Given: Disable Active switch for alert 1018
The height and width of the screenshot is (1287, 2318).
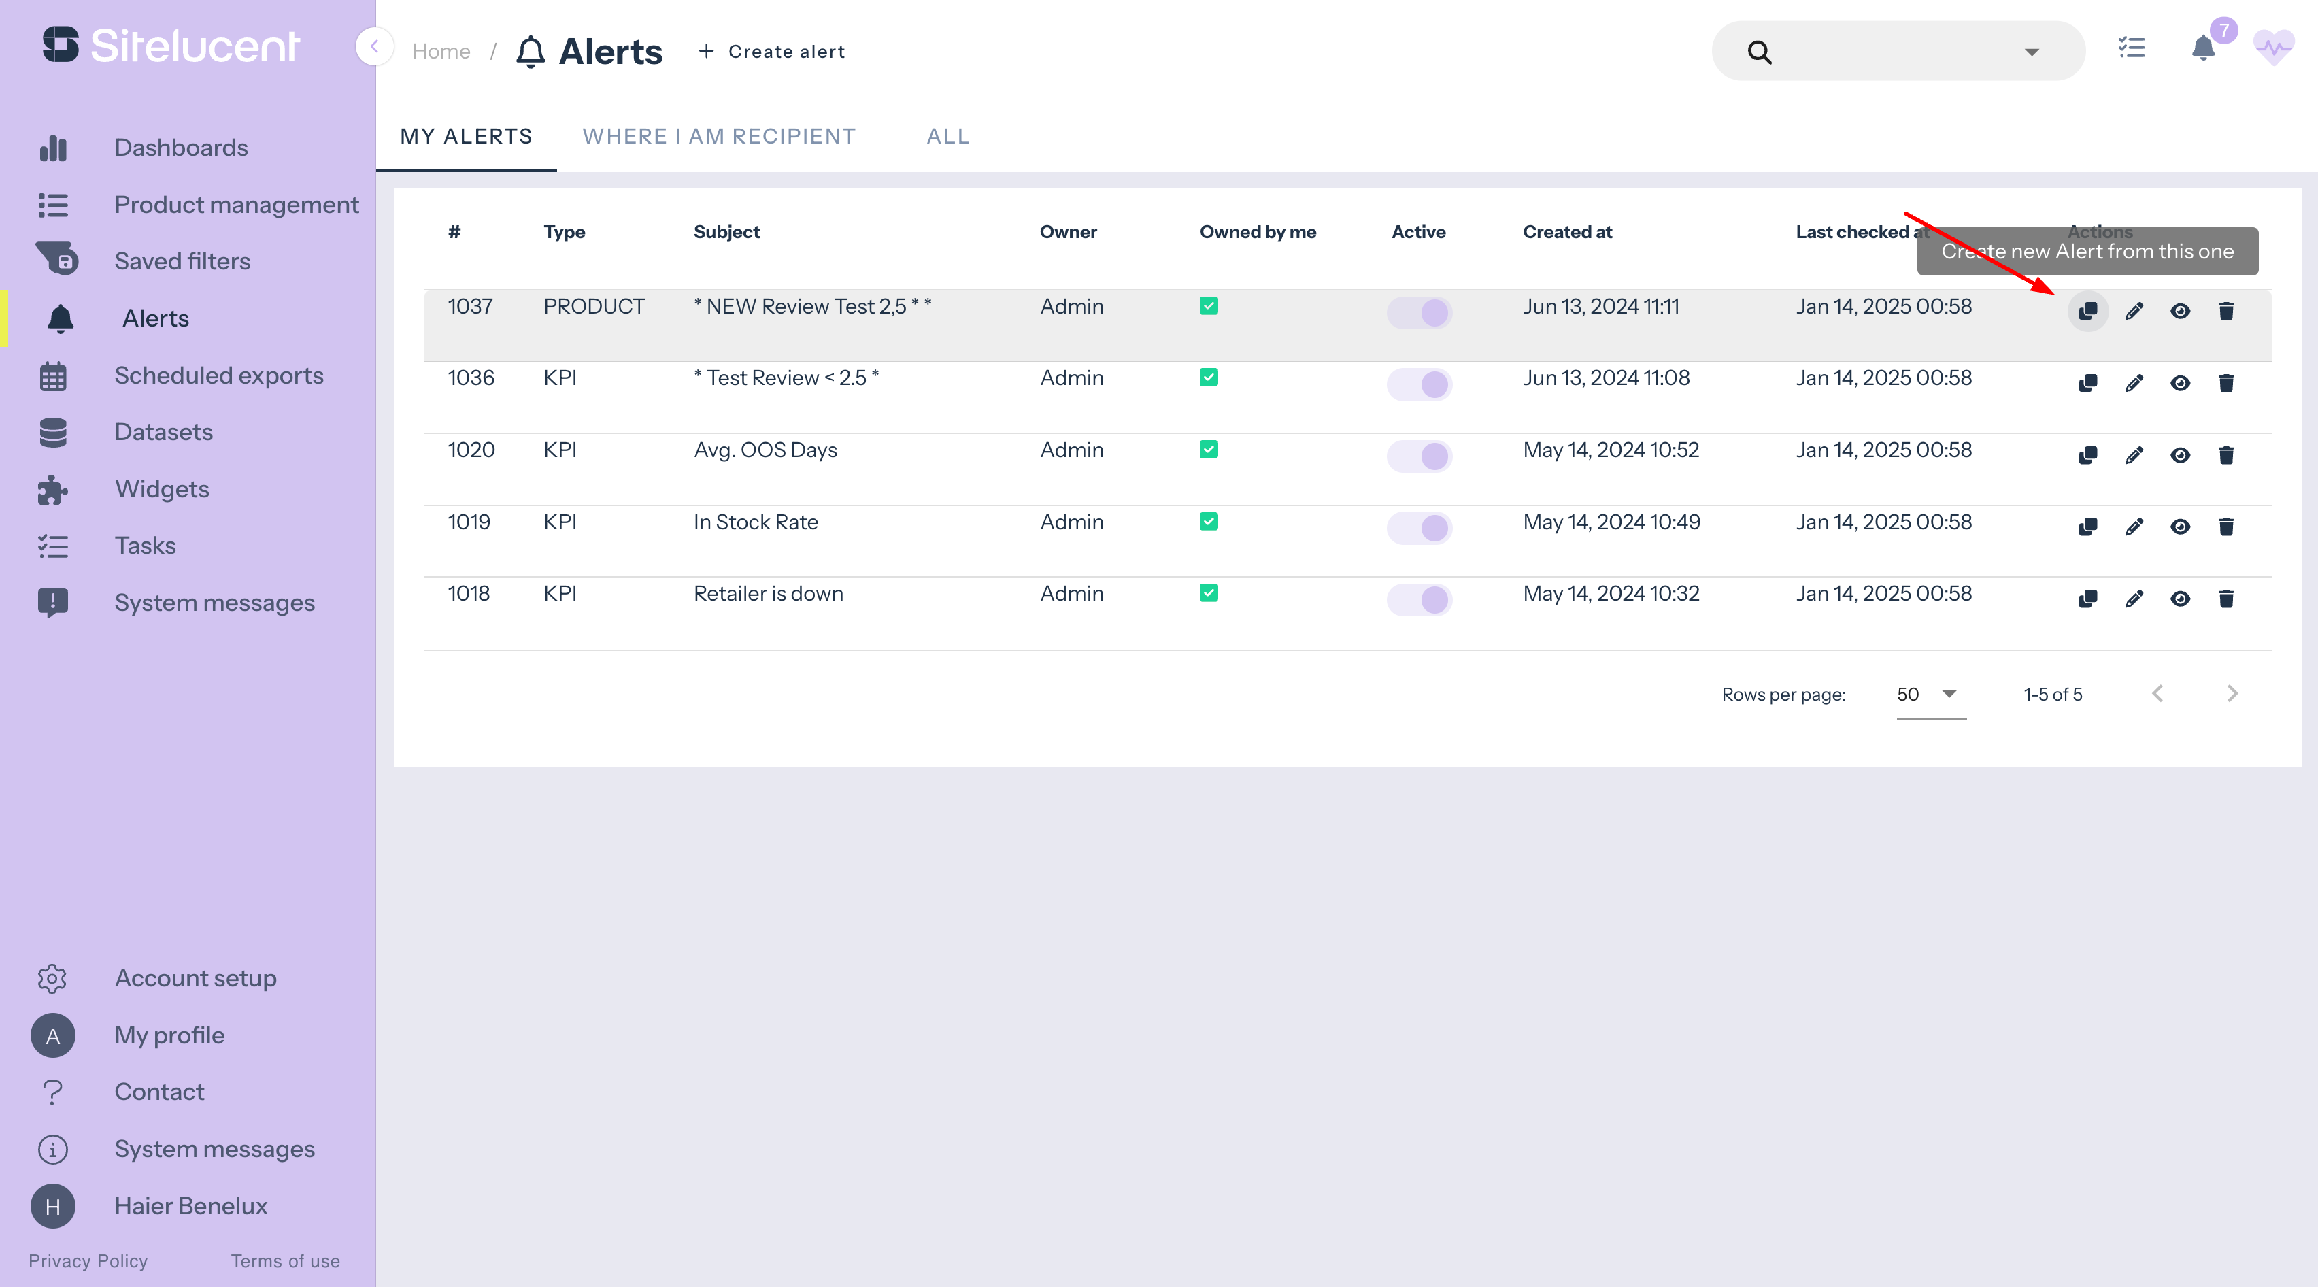Looking at the screenshot, I should click(x=1419, y=599).
